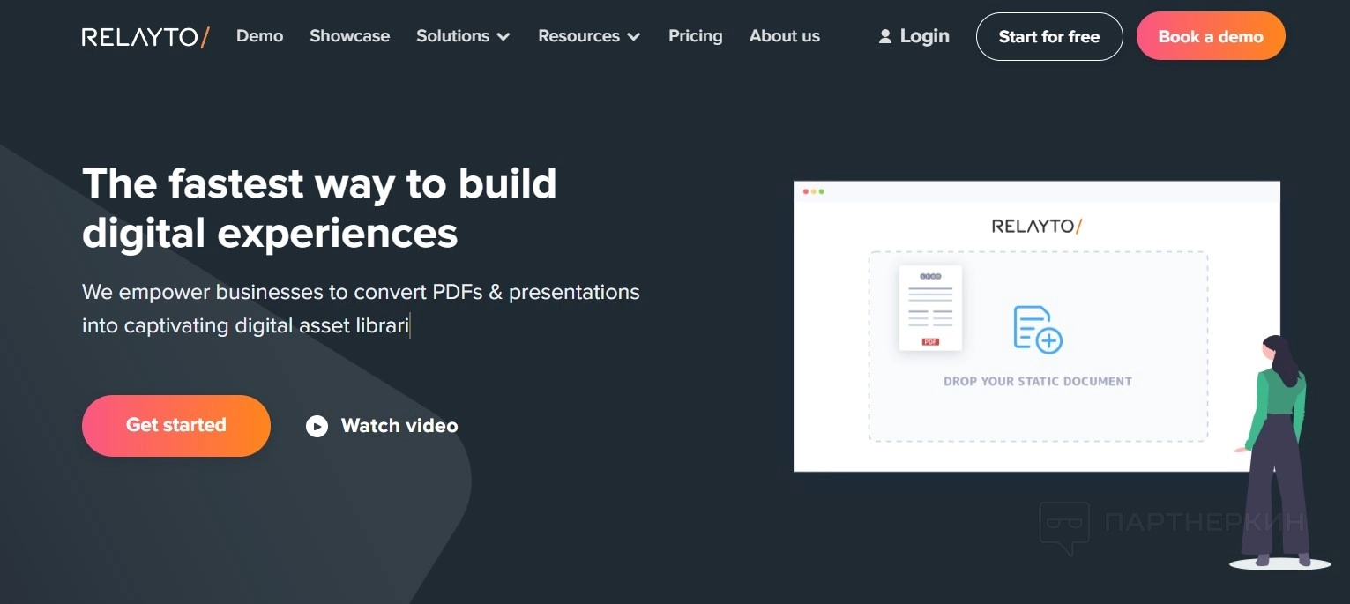Click the text 'We empower businesses to convert'
1350x604 pixels.
click(x=255, y=292)
